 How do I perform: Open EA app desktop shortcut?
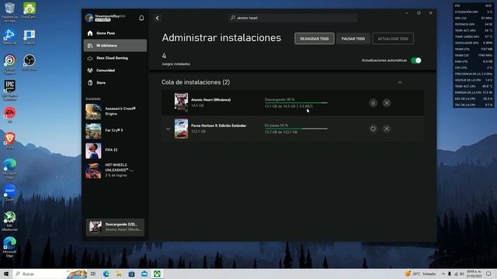(x=9, y=115)
